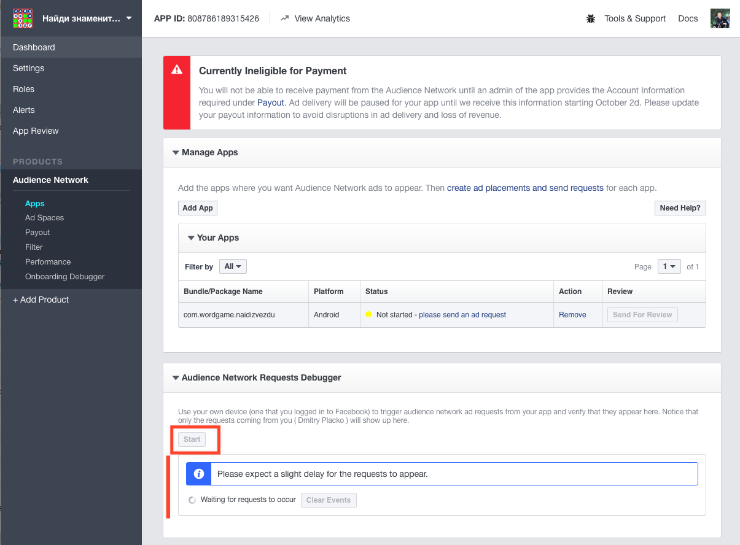Click the Currently Ineligible for Payment heading
Image resolution: width=740 pixels, height=545 pixels.
tap(273, 71)
